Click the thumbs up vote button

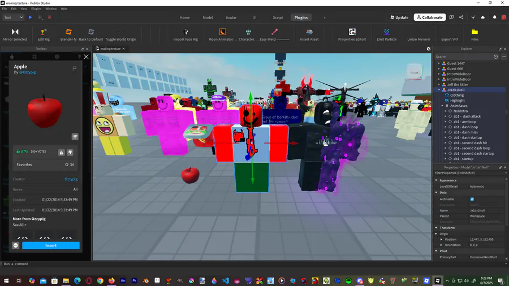click(x=61, y=153)
